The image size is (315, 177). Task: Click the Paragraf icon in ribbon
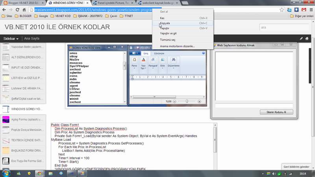(x=153, y=60)
